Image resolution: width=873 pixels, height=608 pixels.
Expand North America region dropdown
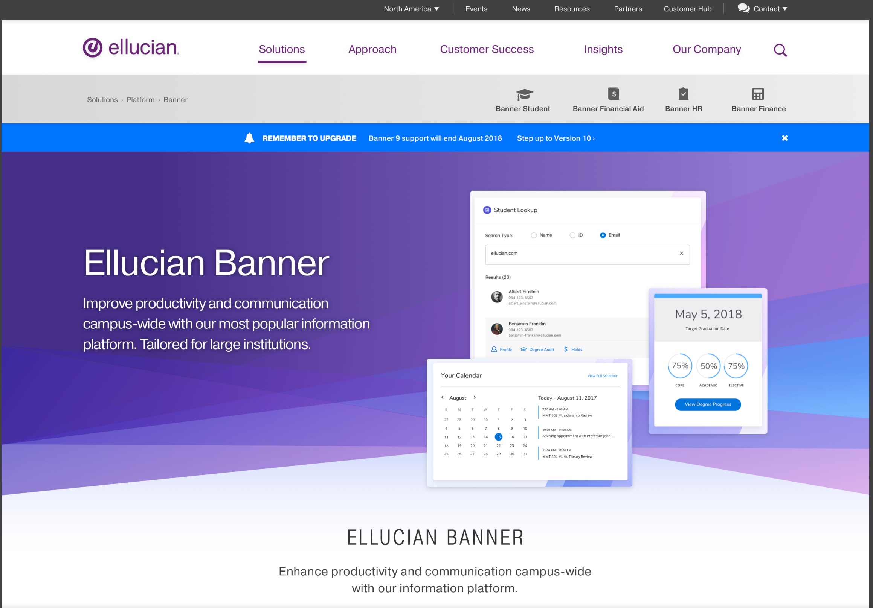click(x=411, y=9)
